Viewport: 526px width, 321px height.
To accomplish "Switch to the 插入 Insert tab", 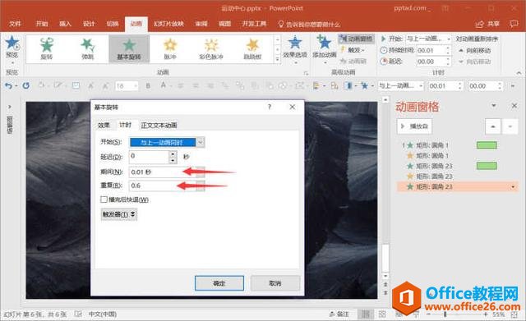I will (66, 24).
